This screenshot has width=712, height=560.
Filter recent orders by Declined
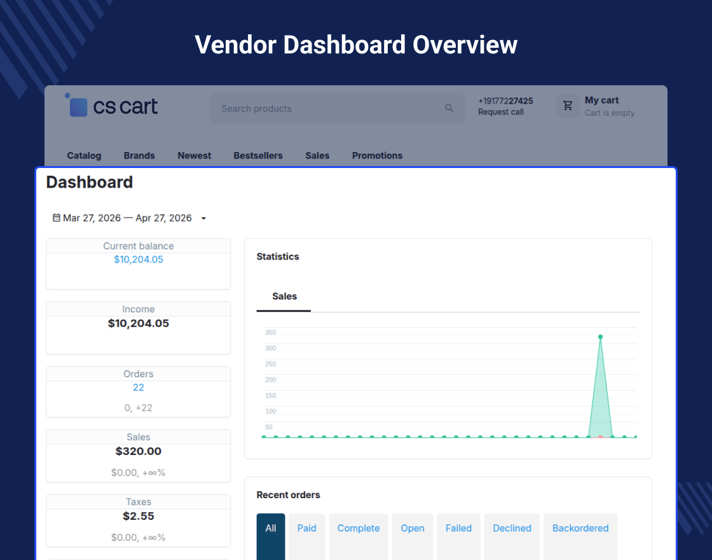(x=512, y=536)
